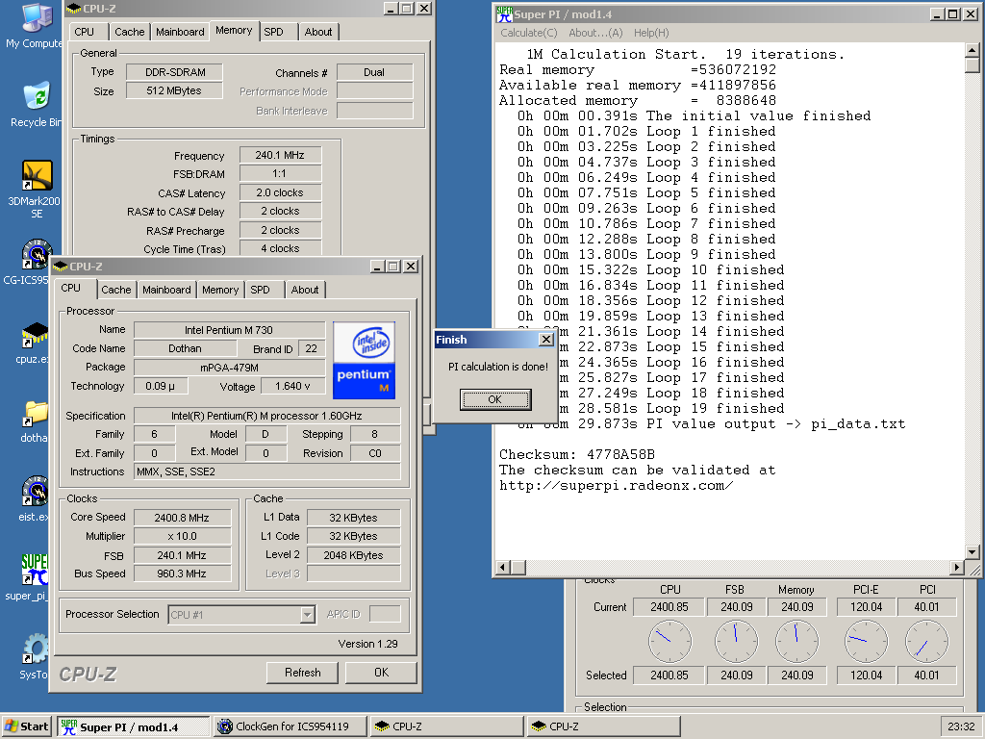Click the Voltage value 1.640 v
Screen dimensions: 985x739
tap(292, 386)
